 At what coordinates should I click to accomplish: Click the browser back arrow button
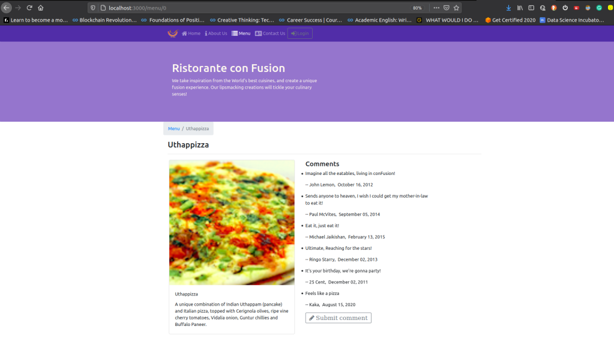click(7, 8)
